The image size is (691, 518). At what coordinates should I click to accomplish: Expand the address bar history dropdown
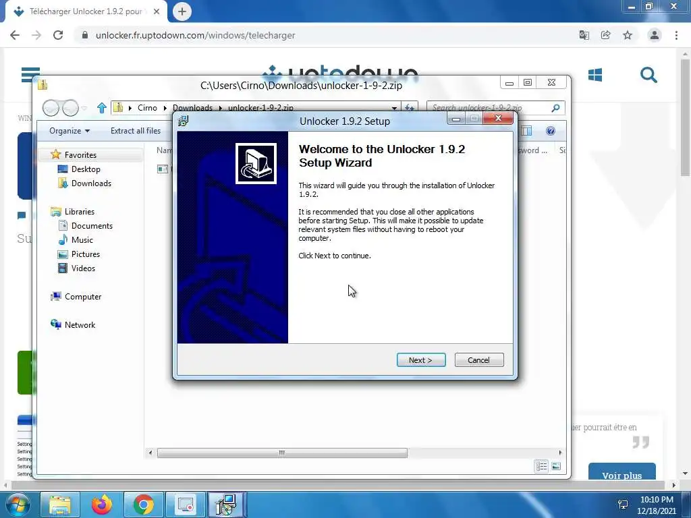click(394, 107)
